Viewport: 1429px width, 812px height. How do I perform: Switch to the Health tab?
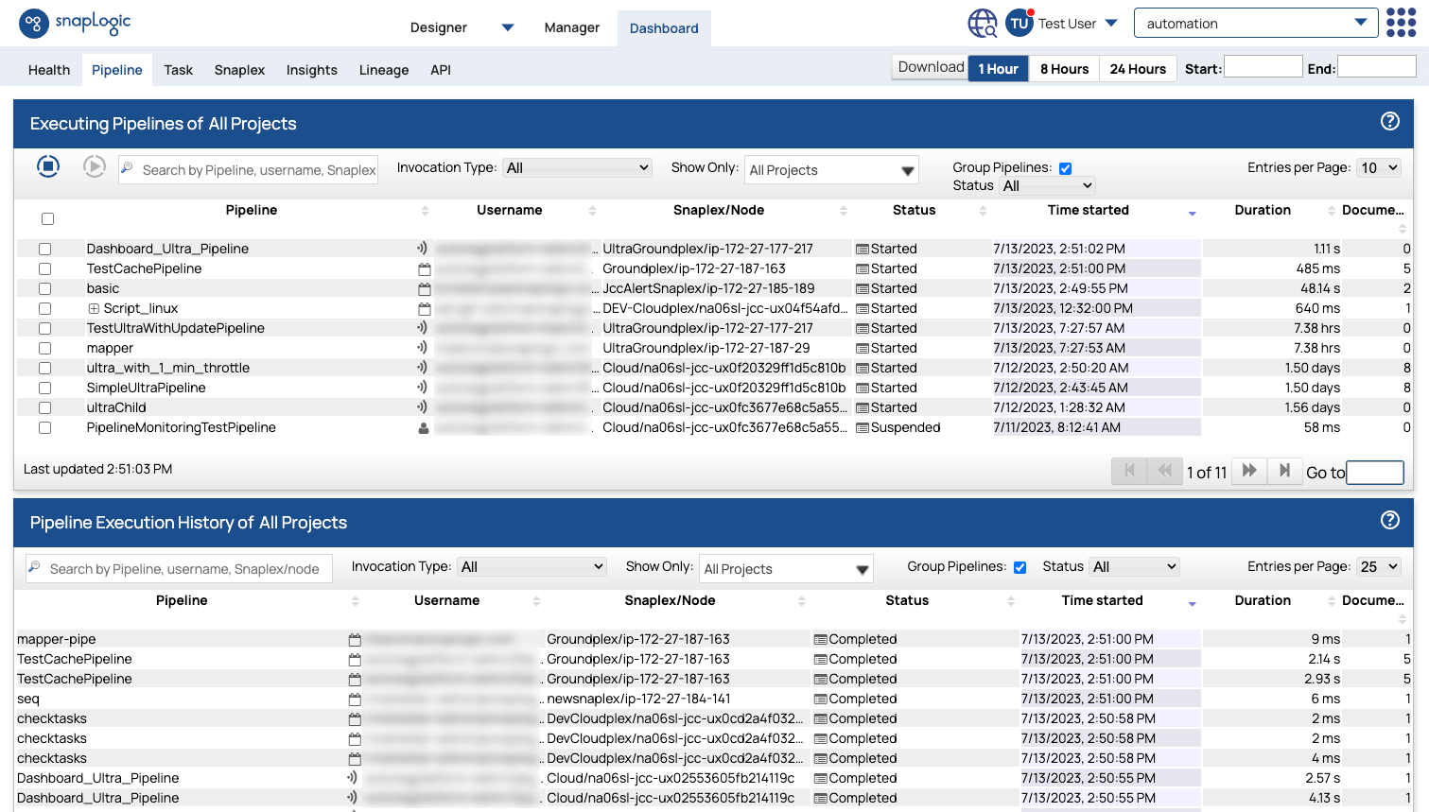49,70
